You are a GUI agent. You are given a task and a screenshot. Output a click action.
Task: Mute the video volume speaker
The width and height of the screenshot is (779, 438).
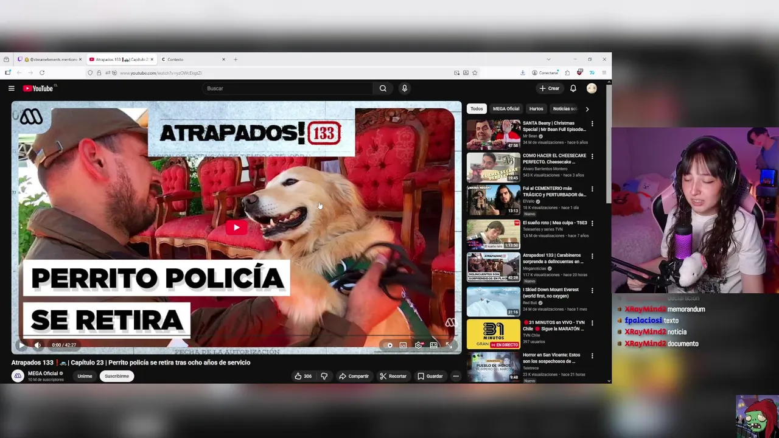37,345
